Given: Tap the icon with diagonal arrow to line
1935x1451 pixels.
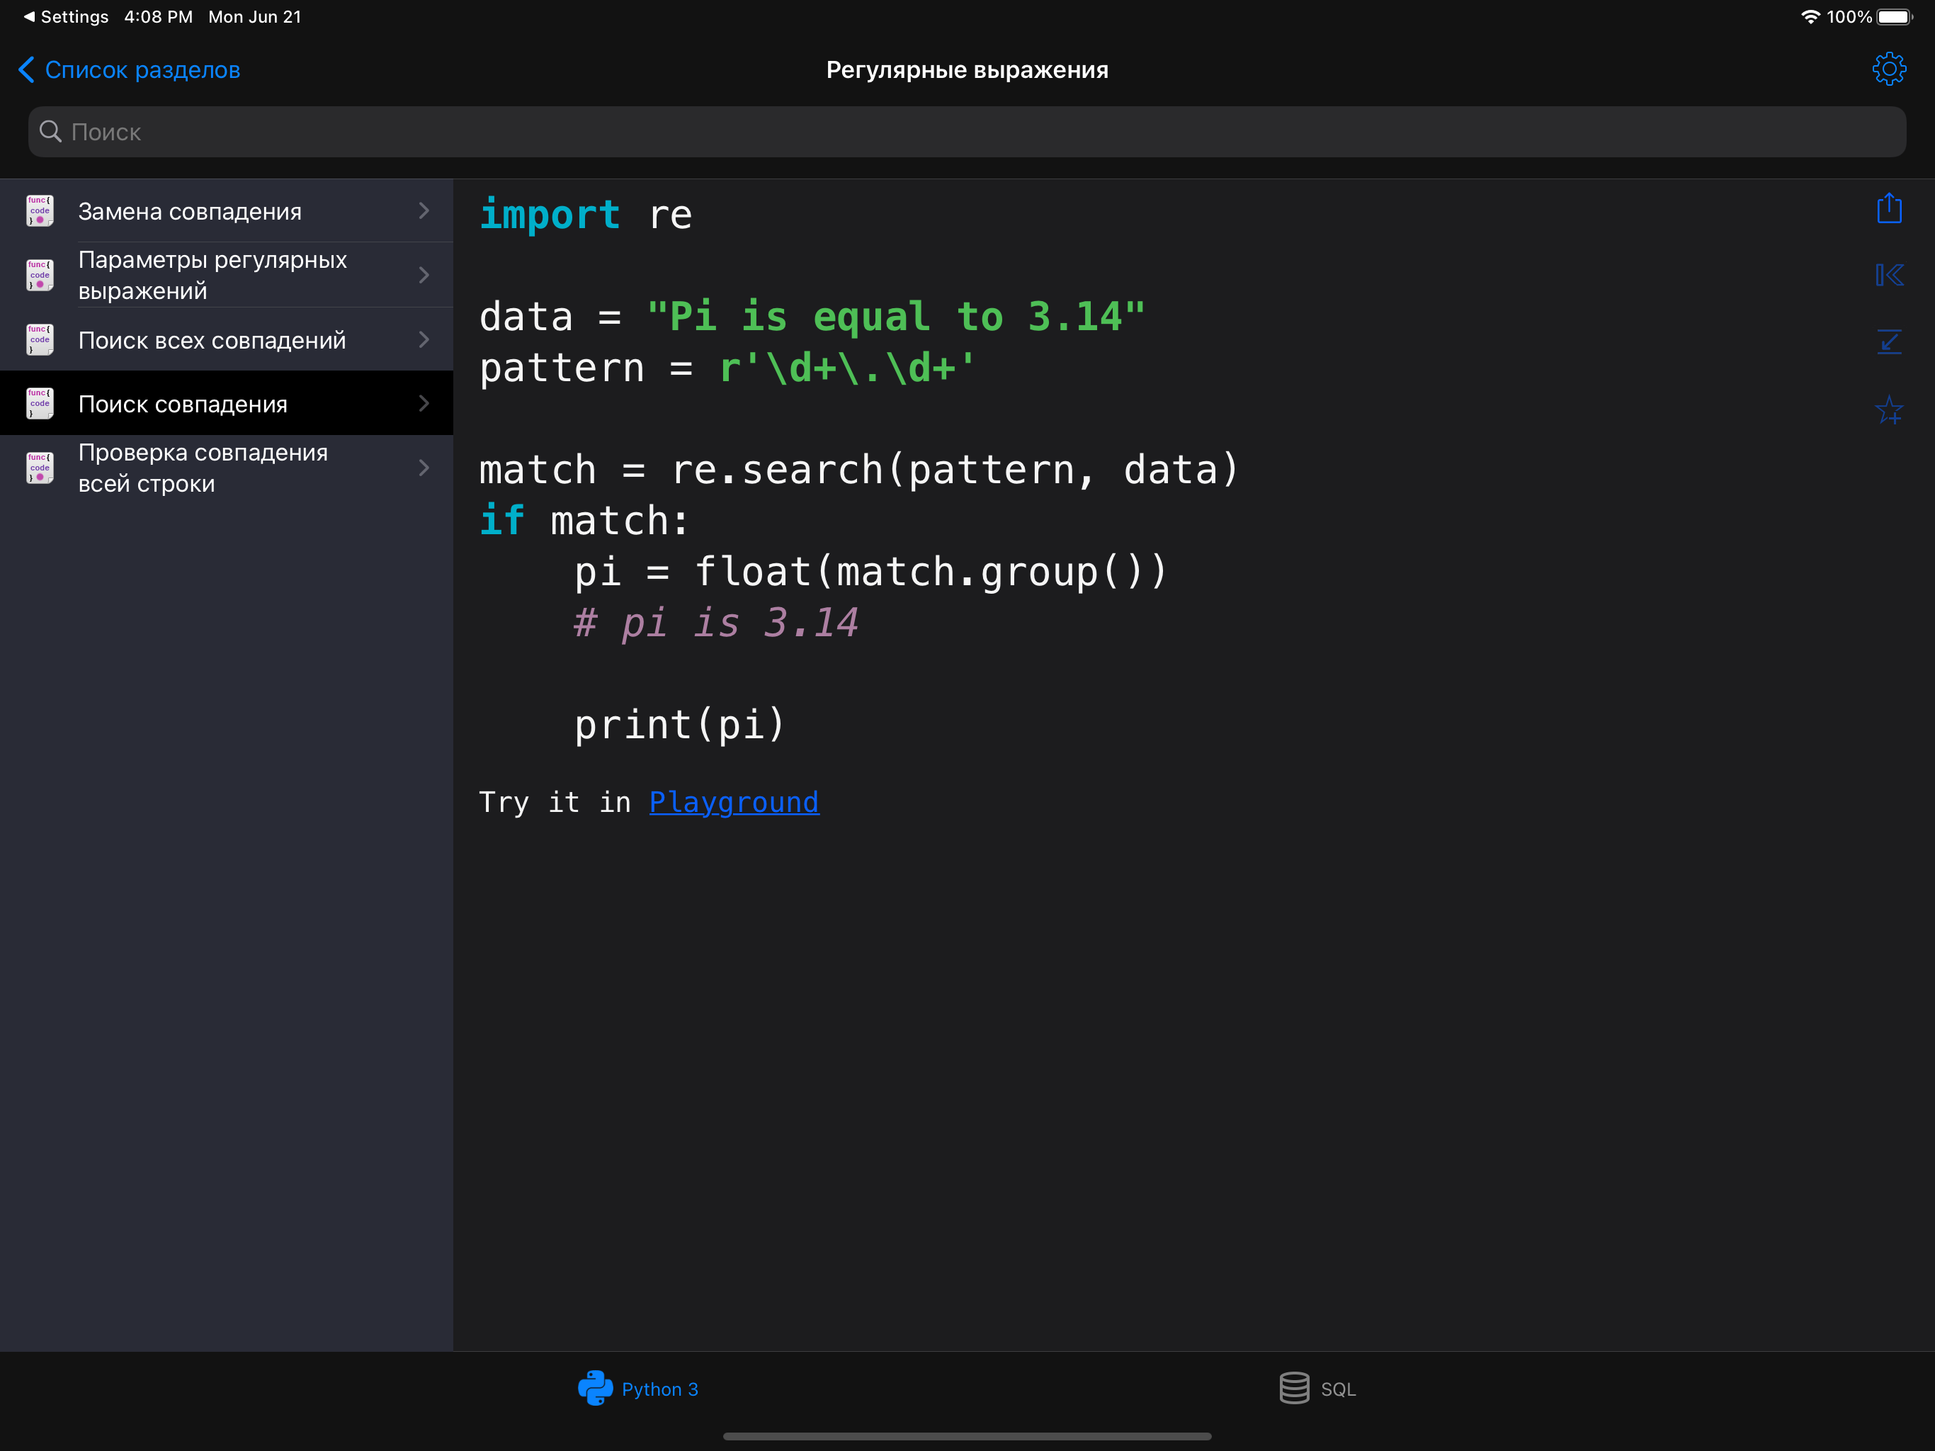Looking at the screenshot, I should pos(1889,341).
